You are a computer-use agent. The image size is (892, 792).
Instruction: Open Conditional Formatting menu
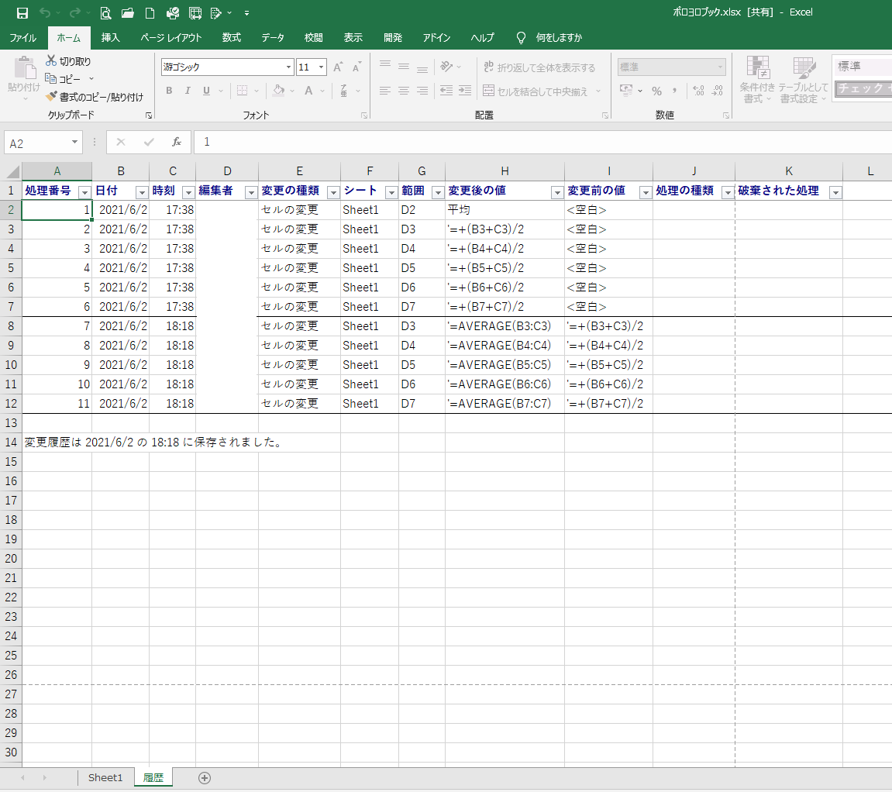point(757,80)
